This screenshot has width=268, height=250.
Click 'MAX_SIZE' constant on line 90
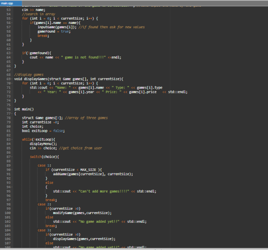(x=88, y=170)
